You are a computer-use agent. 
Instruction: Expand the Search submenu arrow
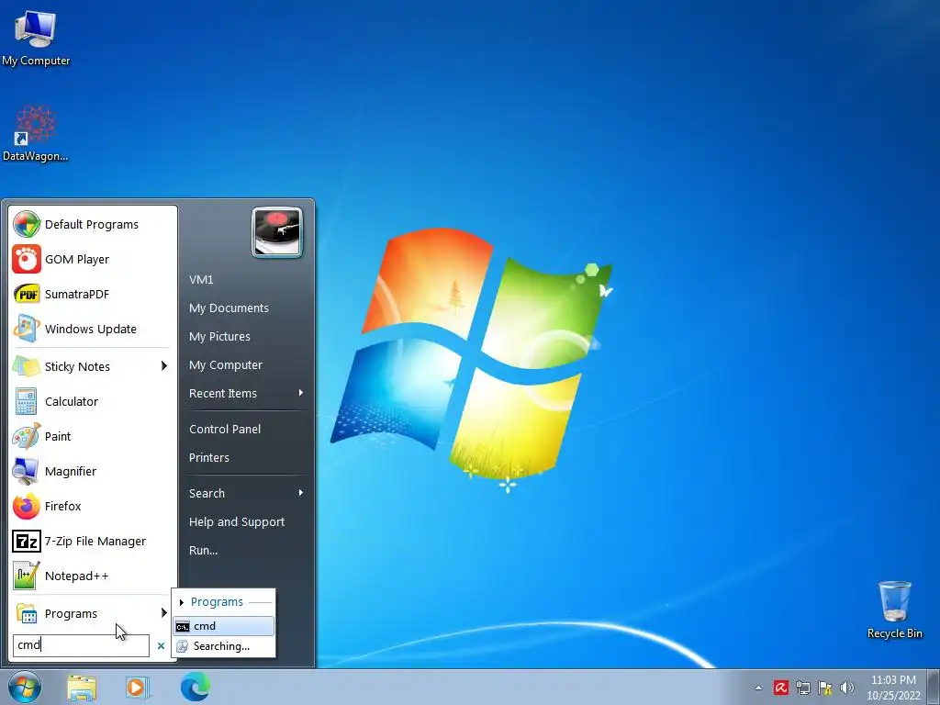coord(301,493)
